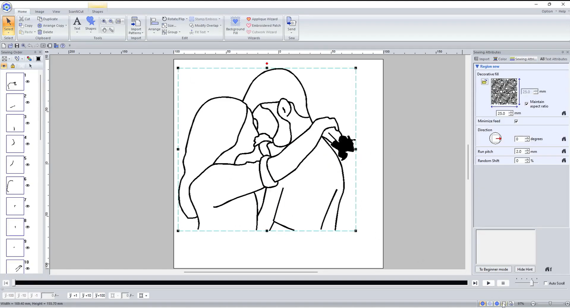Hide object 1 in Sewing Order
This screenshot has width=570, height=308.
point(28,82)
